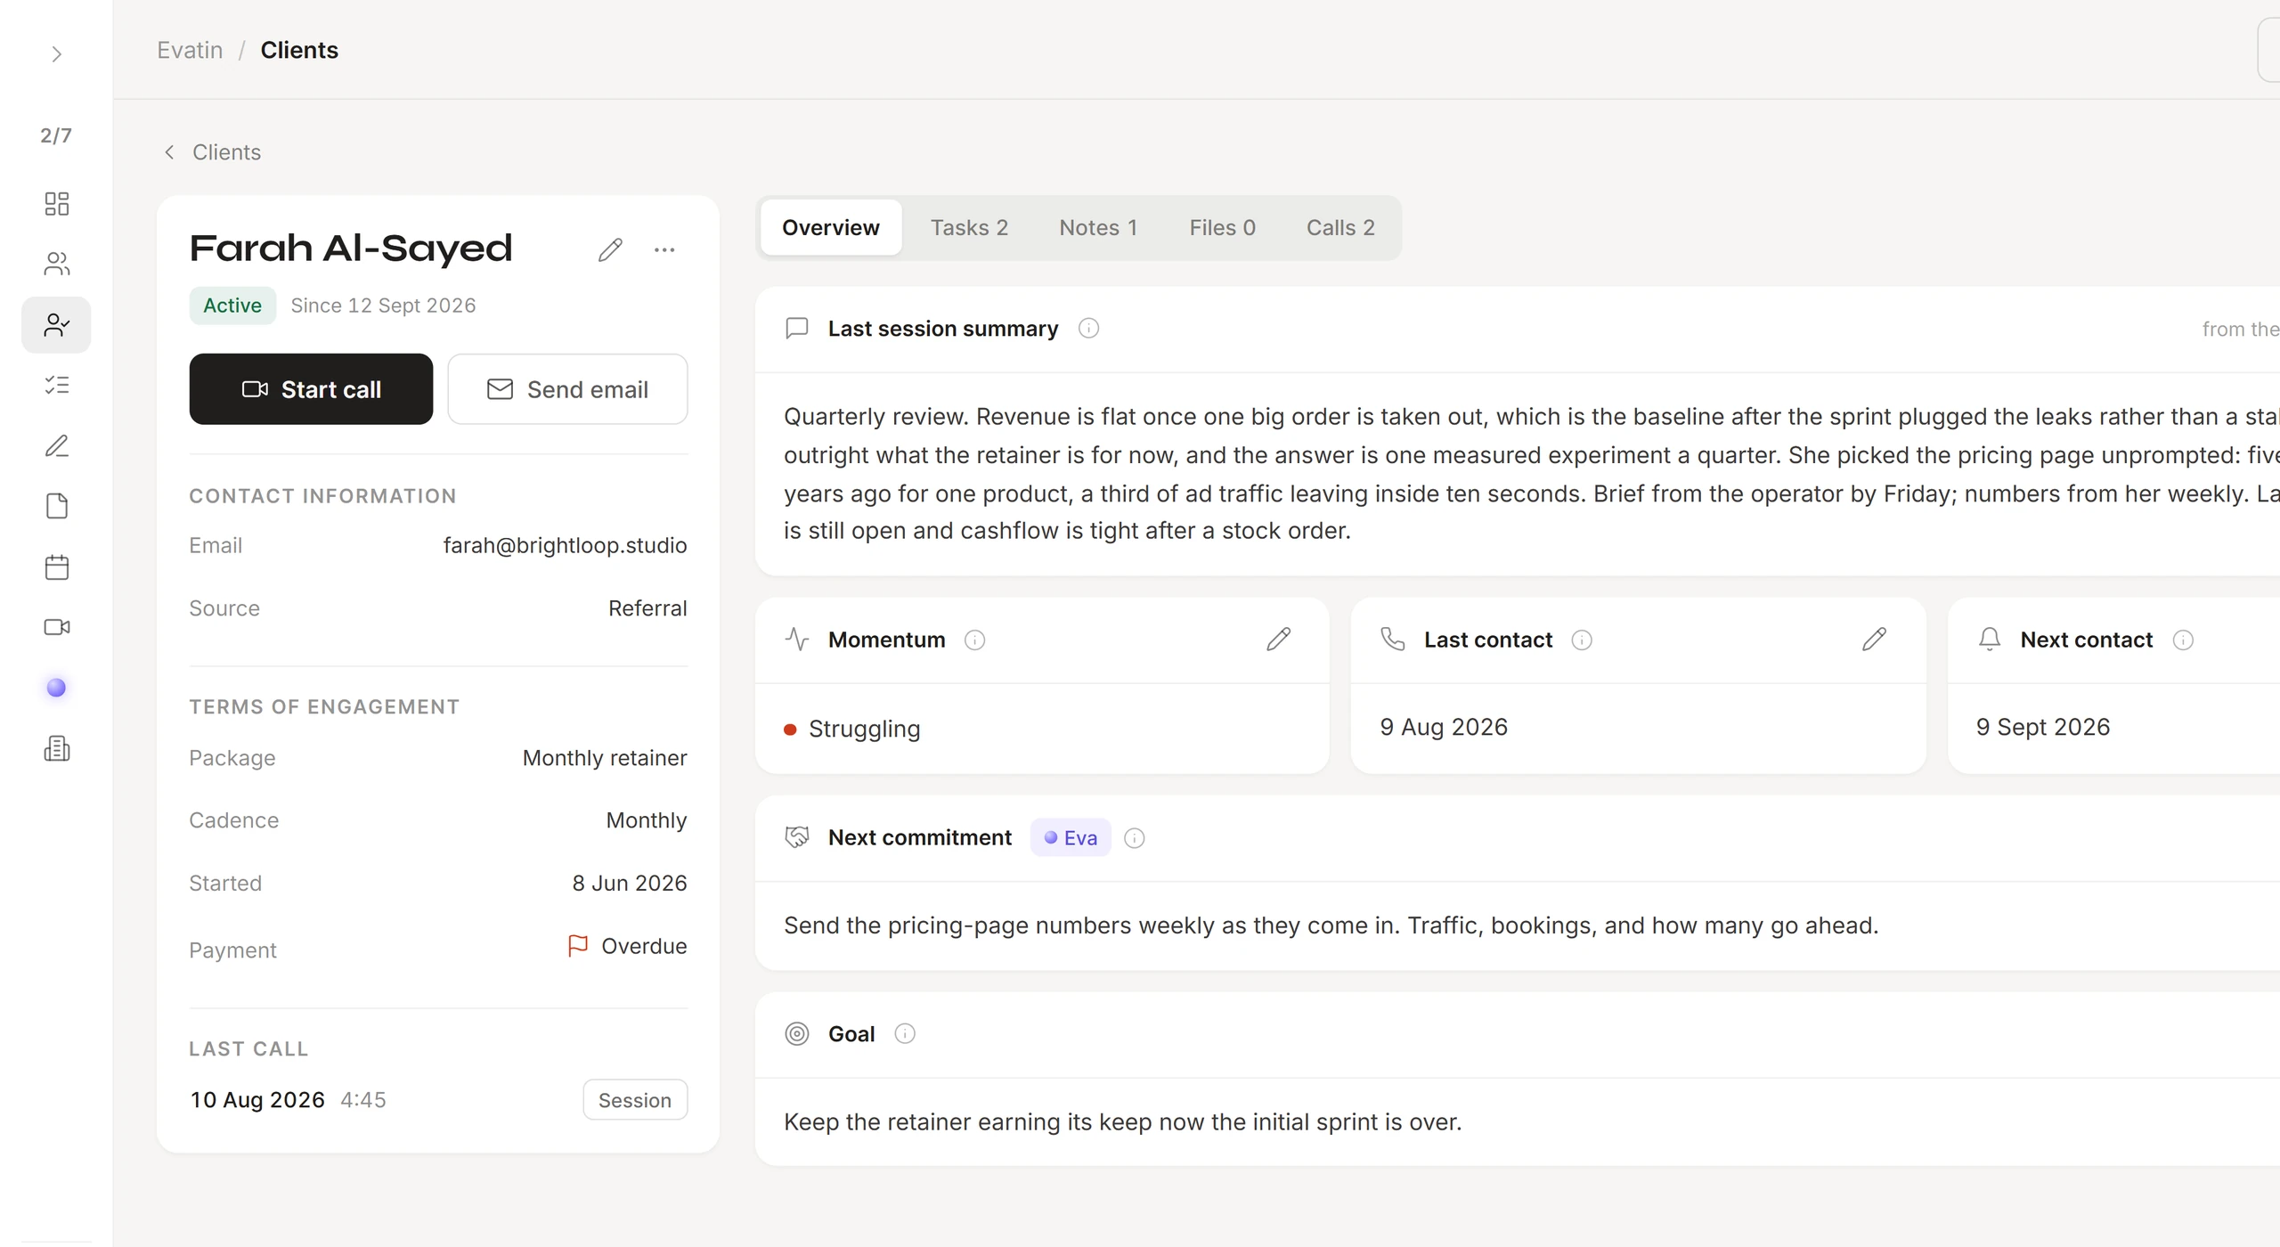
Task: Switch to the Notes 1 tab
Action: coord(1098,228)
